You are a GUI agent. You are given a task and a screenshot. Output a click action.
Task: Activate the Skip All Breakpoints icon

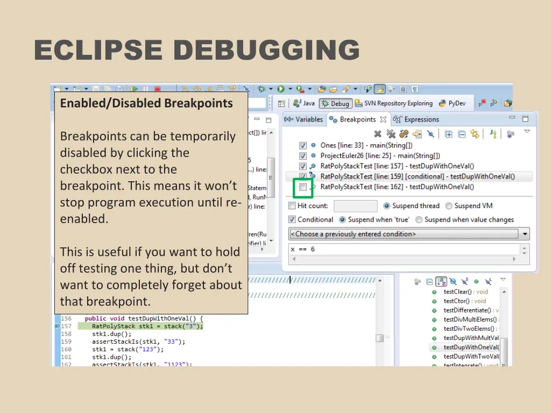pos(430,133)
